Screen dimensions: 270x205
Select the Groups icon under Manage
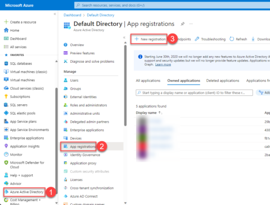65,88
